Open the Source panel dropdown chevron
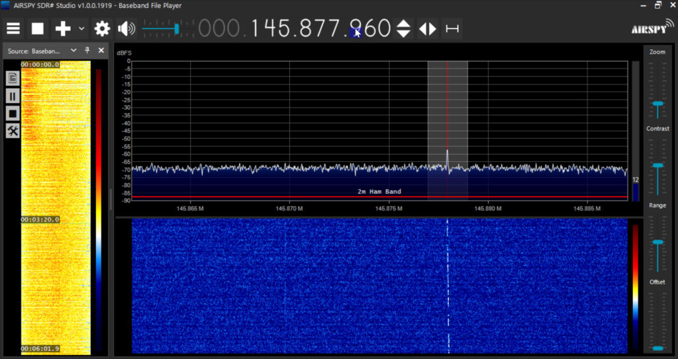The height and width of the screenshot is (359, 678). (73, 50)
